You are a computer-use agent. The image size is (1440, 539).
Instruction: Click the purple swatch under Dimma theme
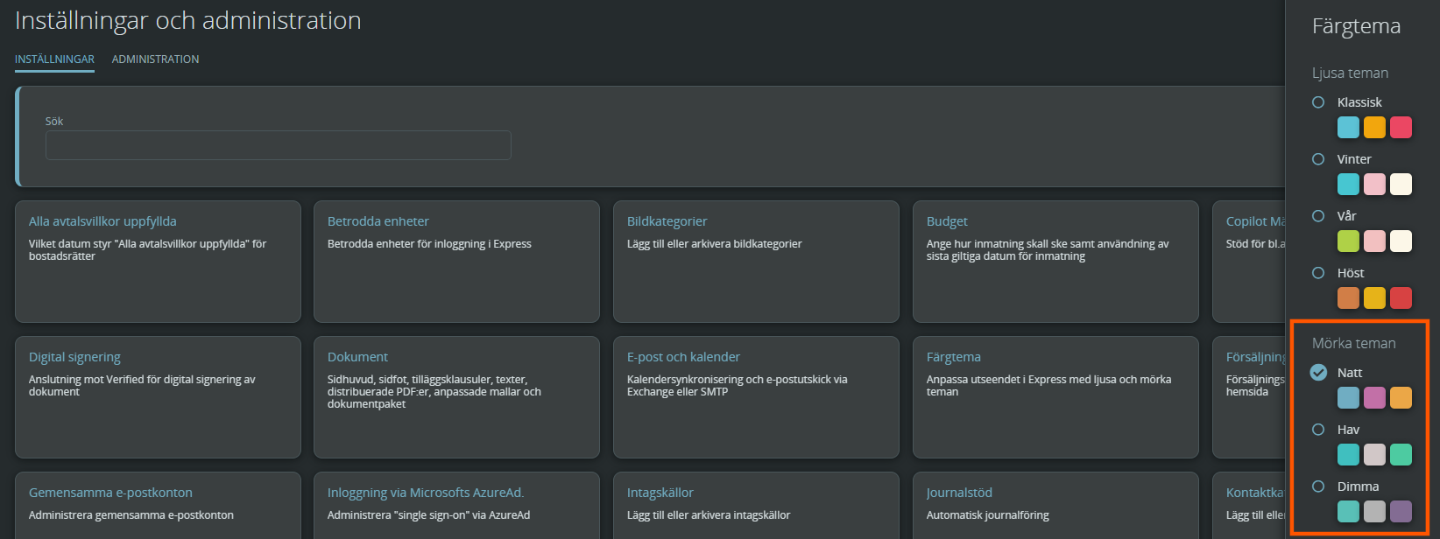point(1401,512)
